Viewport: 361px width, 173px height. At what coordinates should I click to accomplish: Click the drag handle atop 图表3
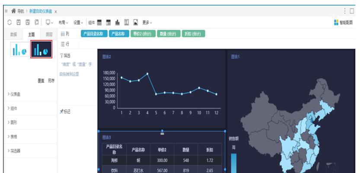coord(162,134)
